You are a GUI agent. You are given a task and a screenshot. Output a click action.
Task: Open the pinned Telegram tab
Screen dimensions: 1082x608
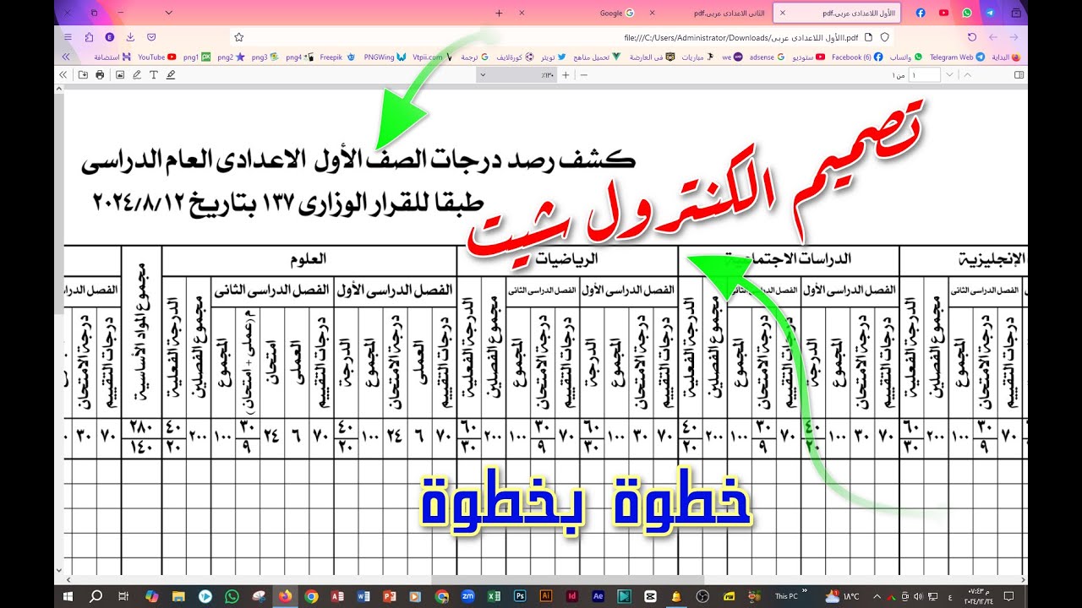[x=990, y=13]
